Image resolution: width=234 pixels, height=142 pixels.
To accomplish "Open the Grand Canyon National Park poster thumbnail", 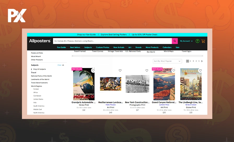I will pos(164,84).
